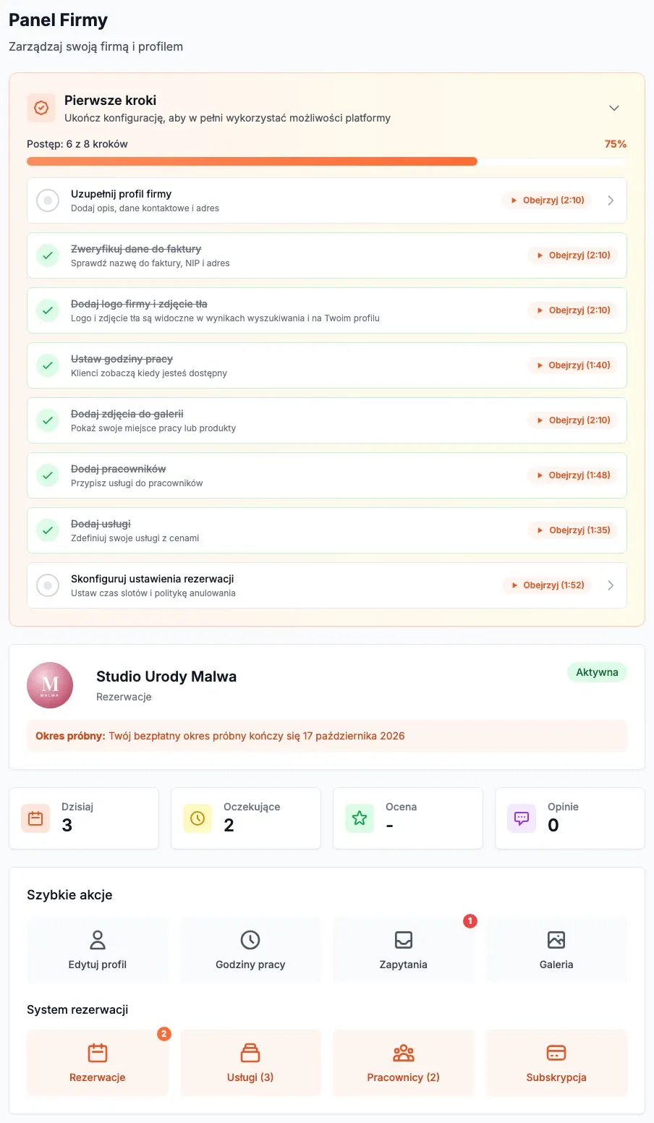Expand Uzupełnij profil firmy arrow
Screen dimensions: 654x1123
coord(611,200)
